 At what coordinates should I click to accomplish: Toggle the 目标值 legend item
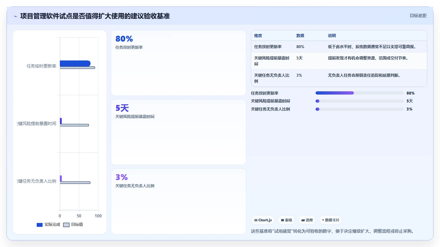pos(73,225)
